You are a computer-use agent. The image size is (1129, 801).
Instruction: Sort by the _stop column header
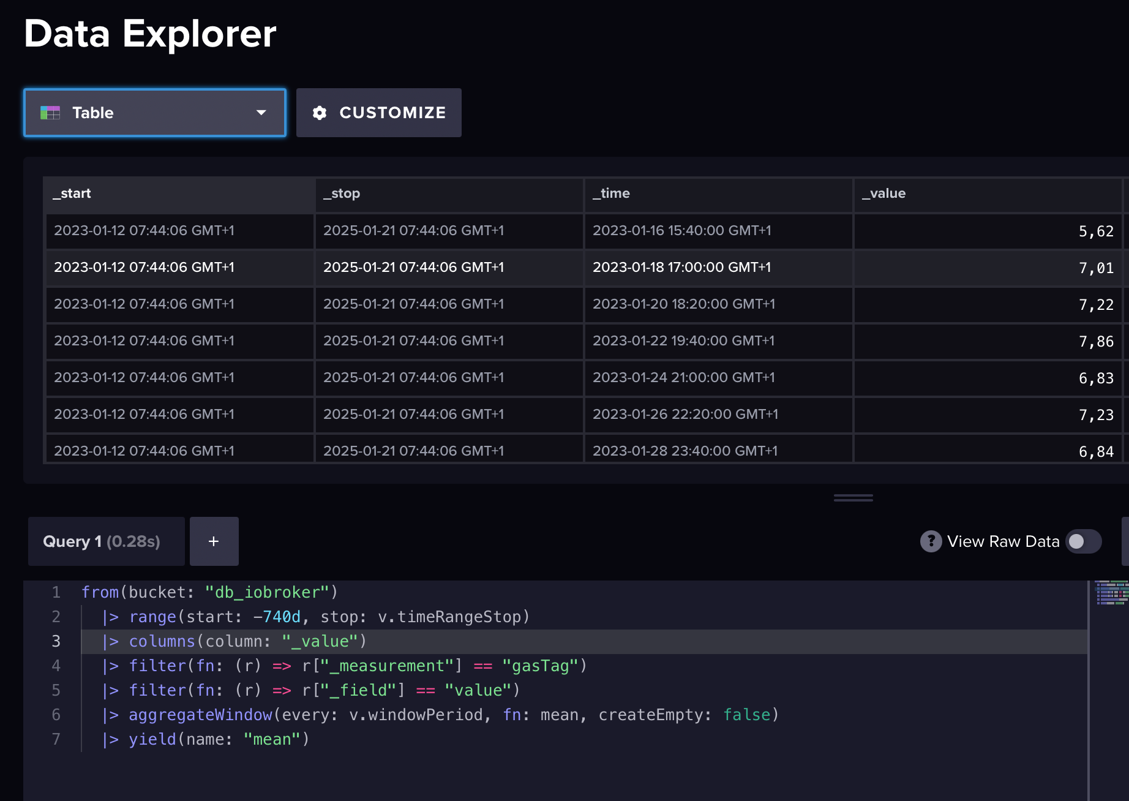point(449,194)
